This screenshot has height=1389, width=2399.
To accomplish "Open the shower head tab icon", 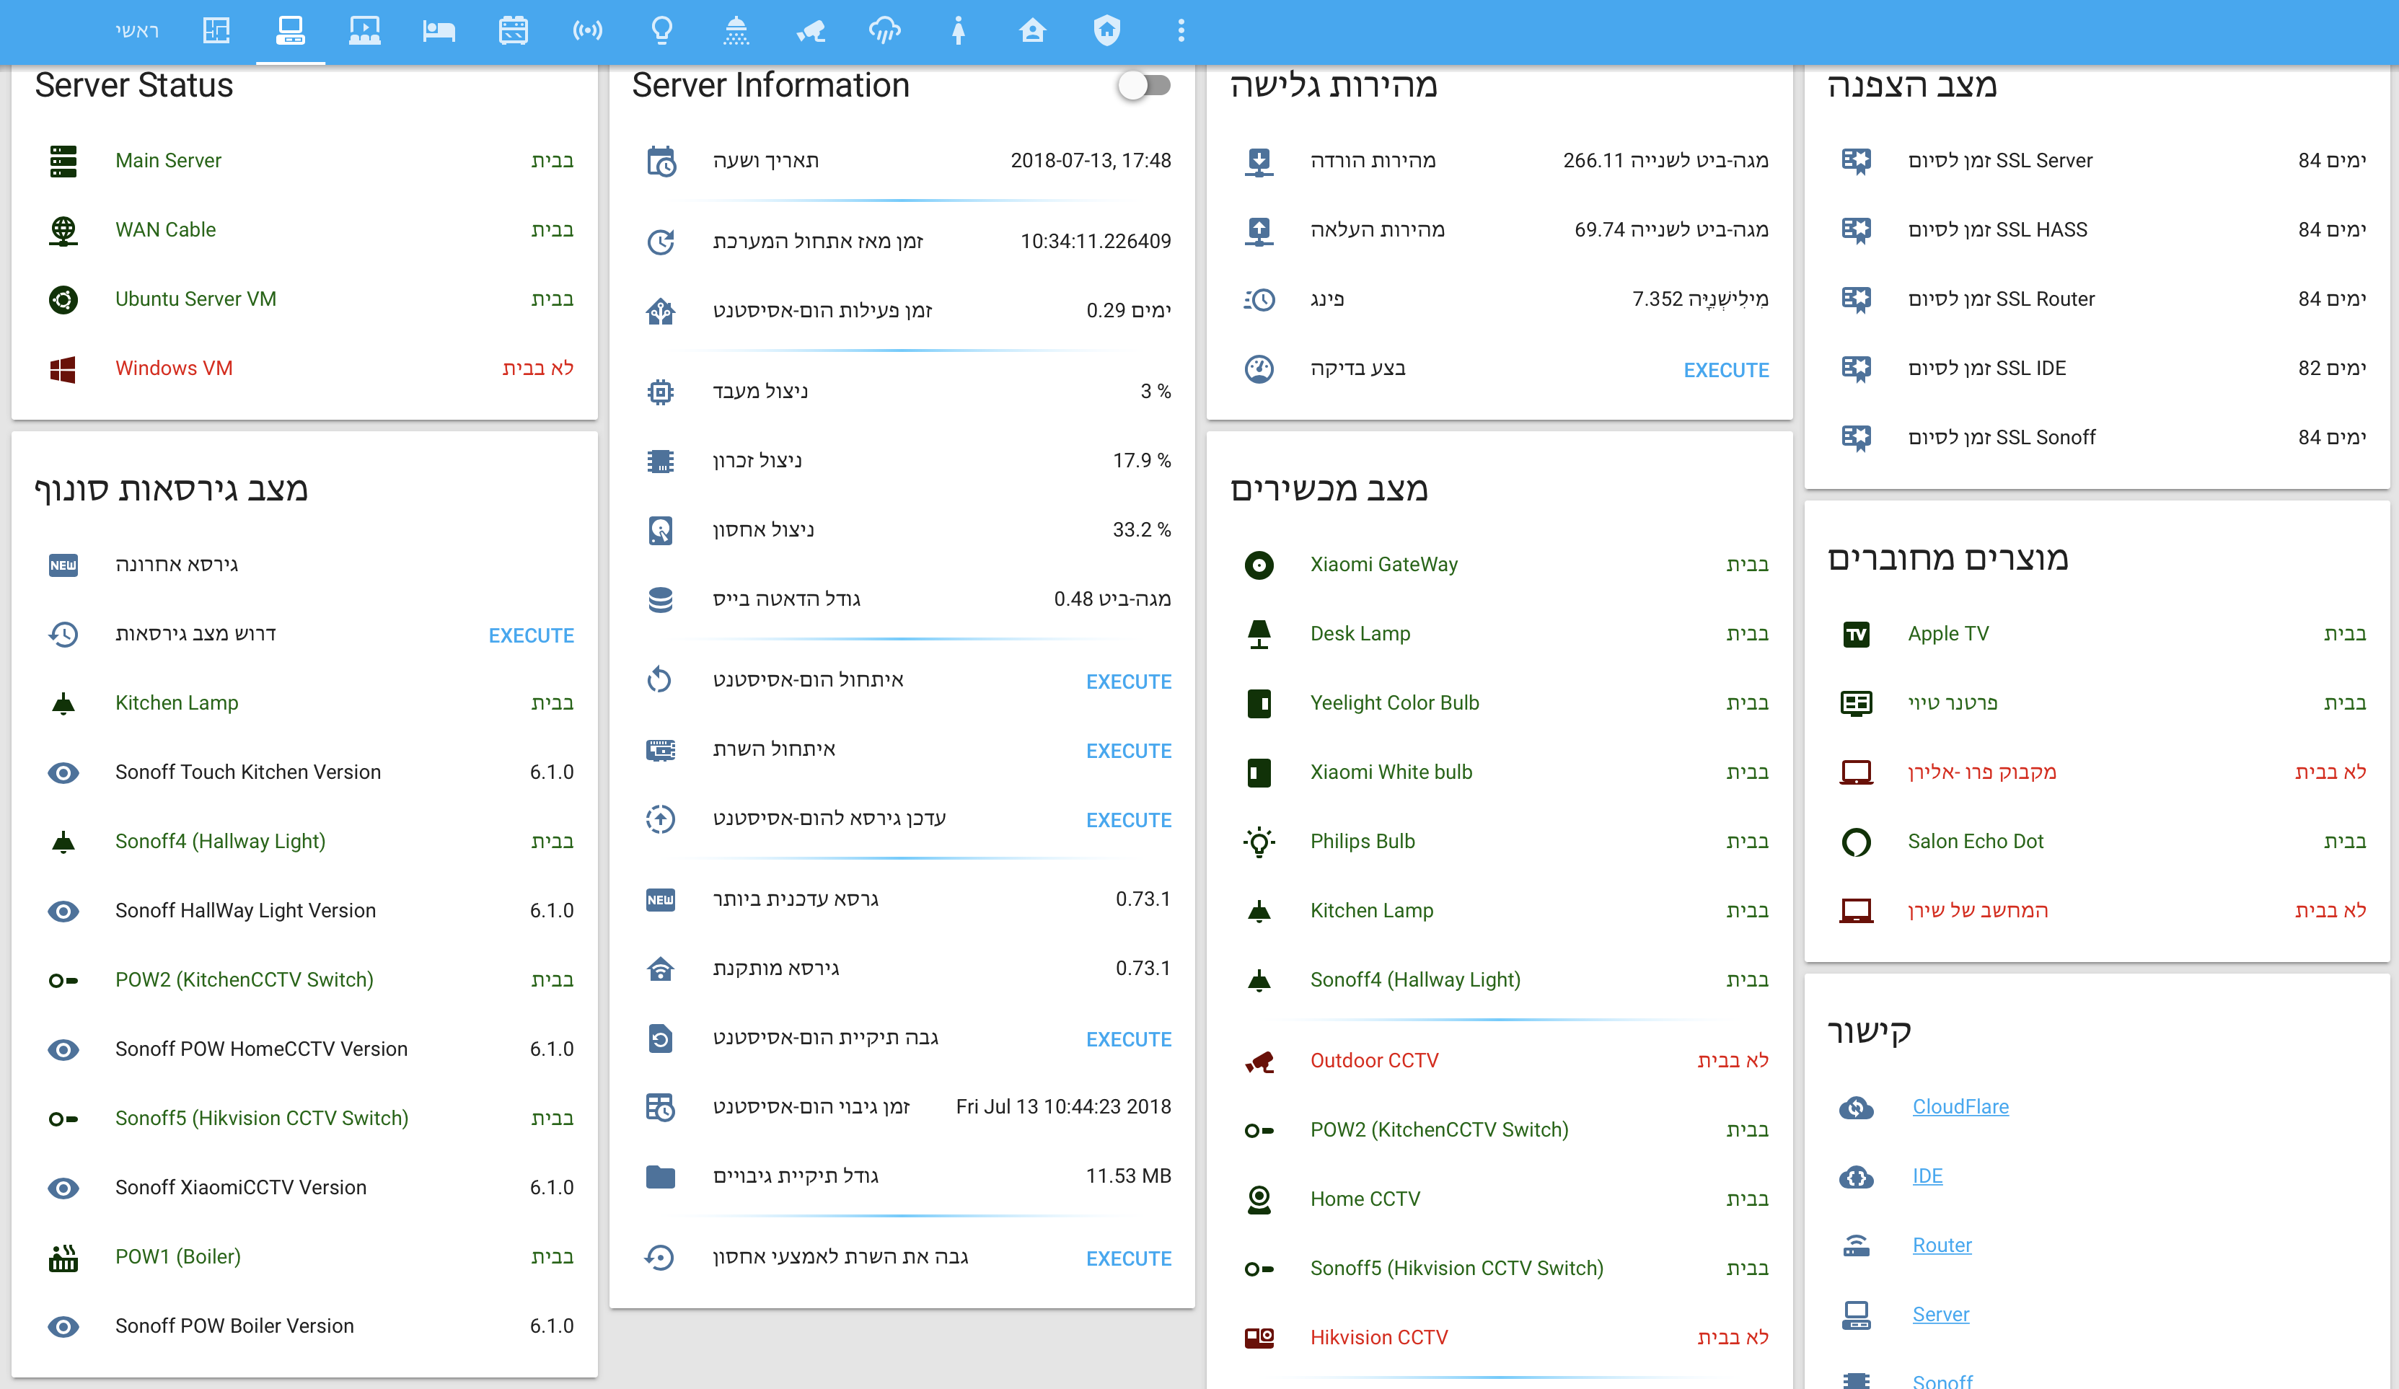I will [x=736, y=30].
